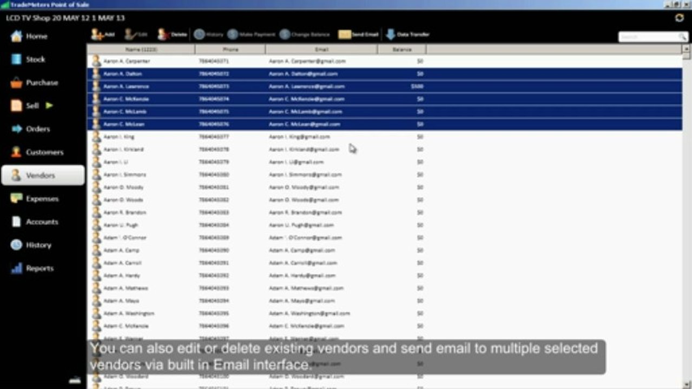Click the Add vendor toolbar button
The width and height of the screenshot is (692, 389).
pos(103,35)
